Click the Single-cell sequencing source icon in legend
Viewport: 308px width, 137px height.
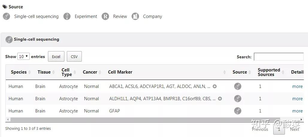click(x=6, y=16)
